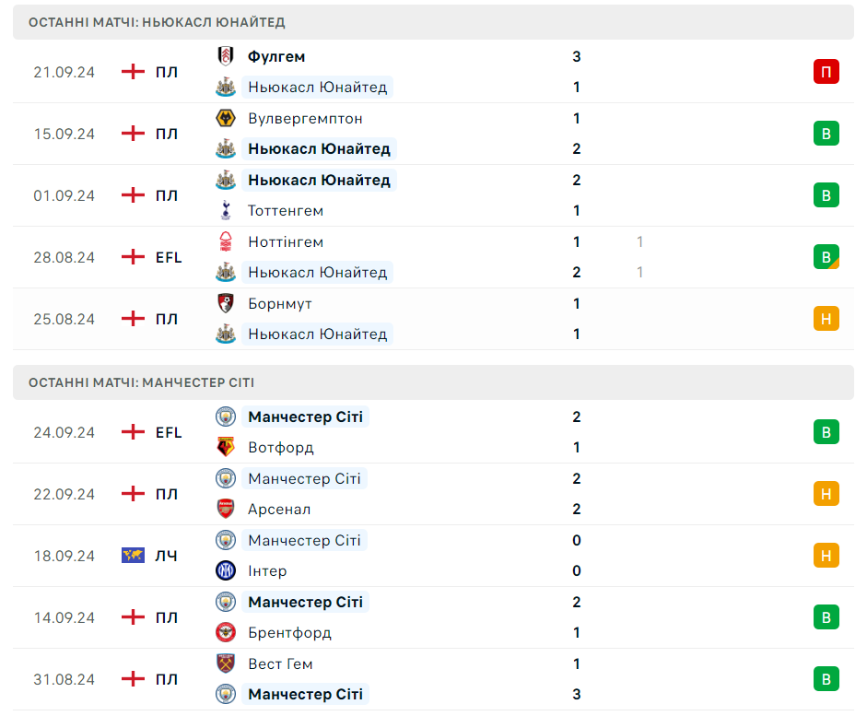Click the Brentford bee crest
The height and width of the screenshot is (716, 867).
(x=226, y=632)
